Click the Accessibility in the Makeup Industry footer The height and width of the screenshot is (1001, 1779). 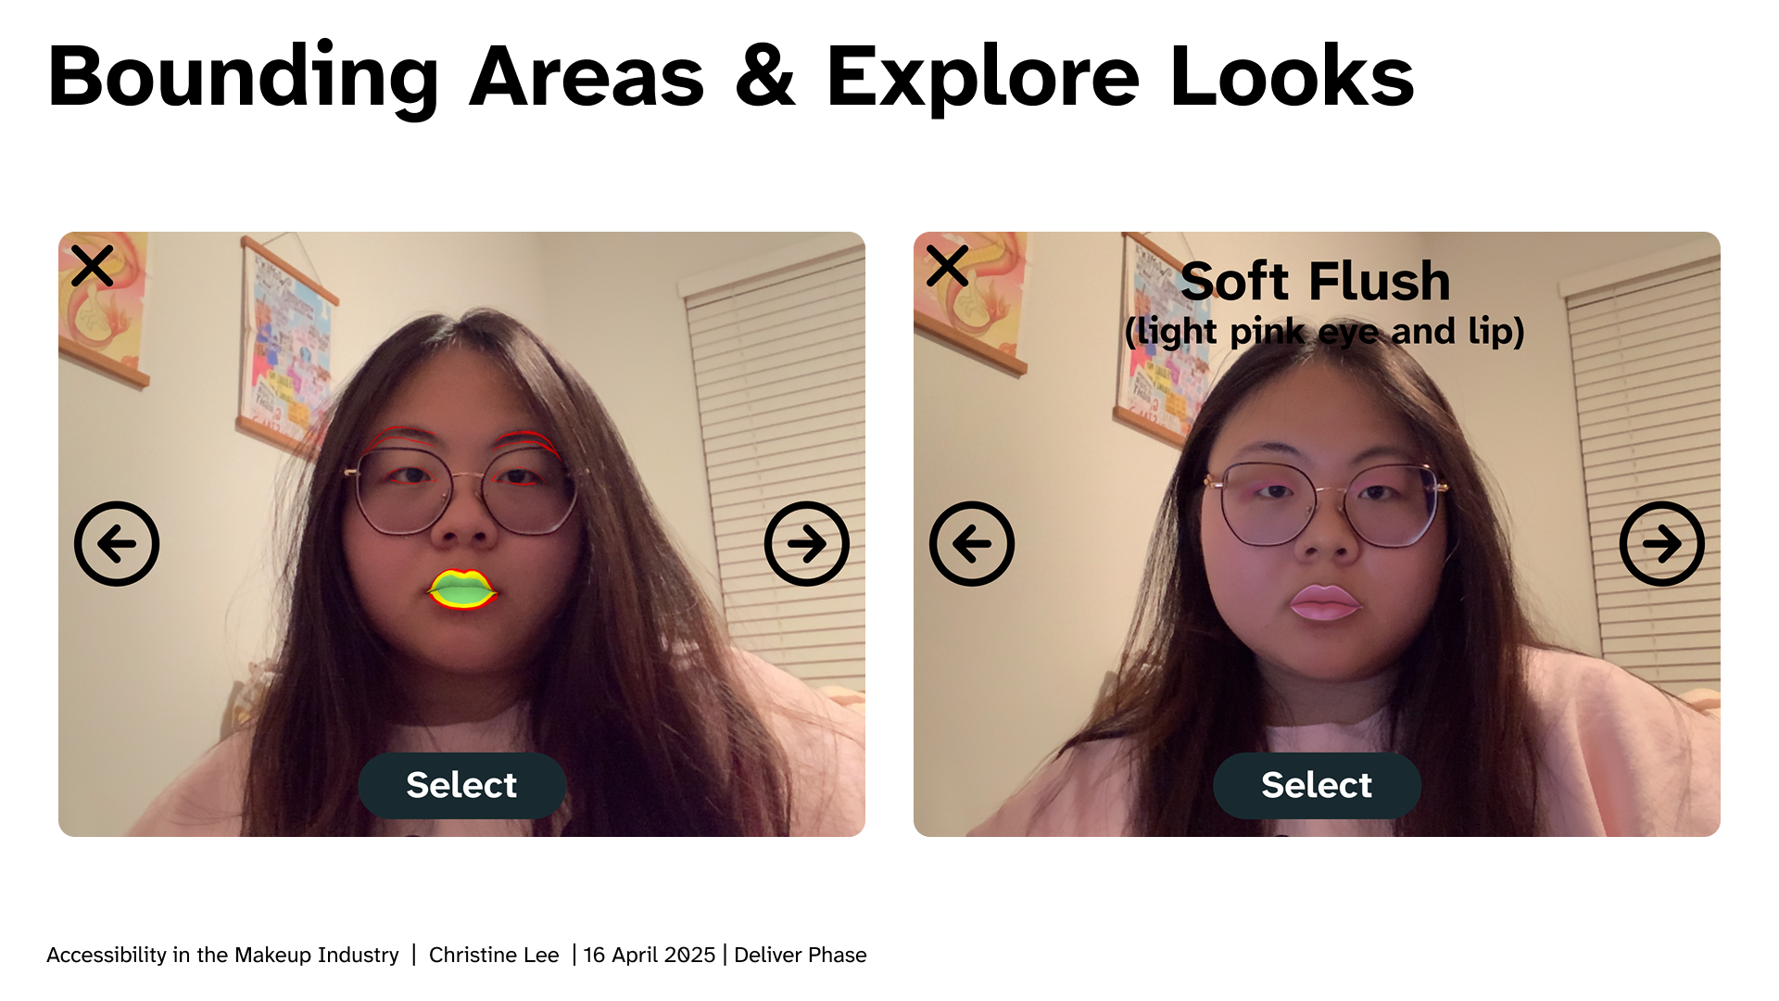pos(222,955)
